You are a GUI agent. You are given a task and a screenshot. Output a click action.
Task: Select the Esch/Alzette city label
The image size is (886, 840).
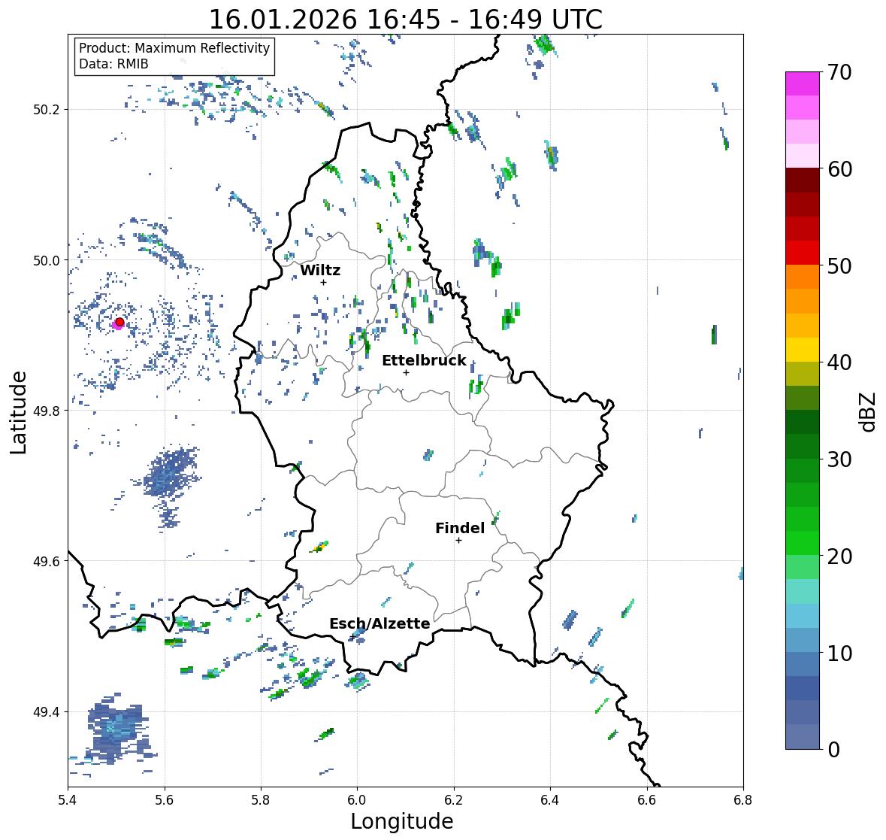(379, 623)
